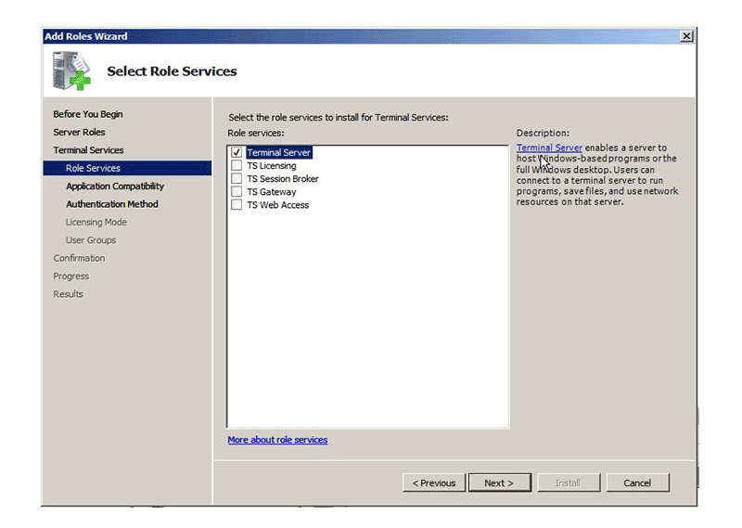Image resolution: width=742 pixels, height=528 pixels.
Task: Click the Install button
Action: tap(569, 483)
